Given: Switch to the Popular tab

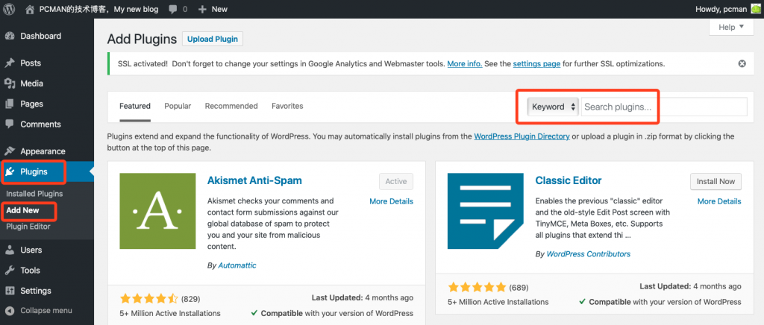Looking at the screenshot, I should coord(178,106).
